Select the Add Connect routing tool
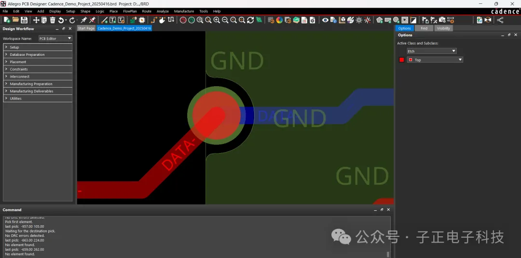 [153, 20]
